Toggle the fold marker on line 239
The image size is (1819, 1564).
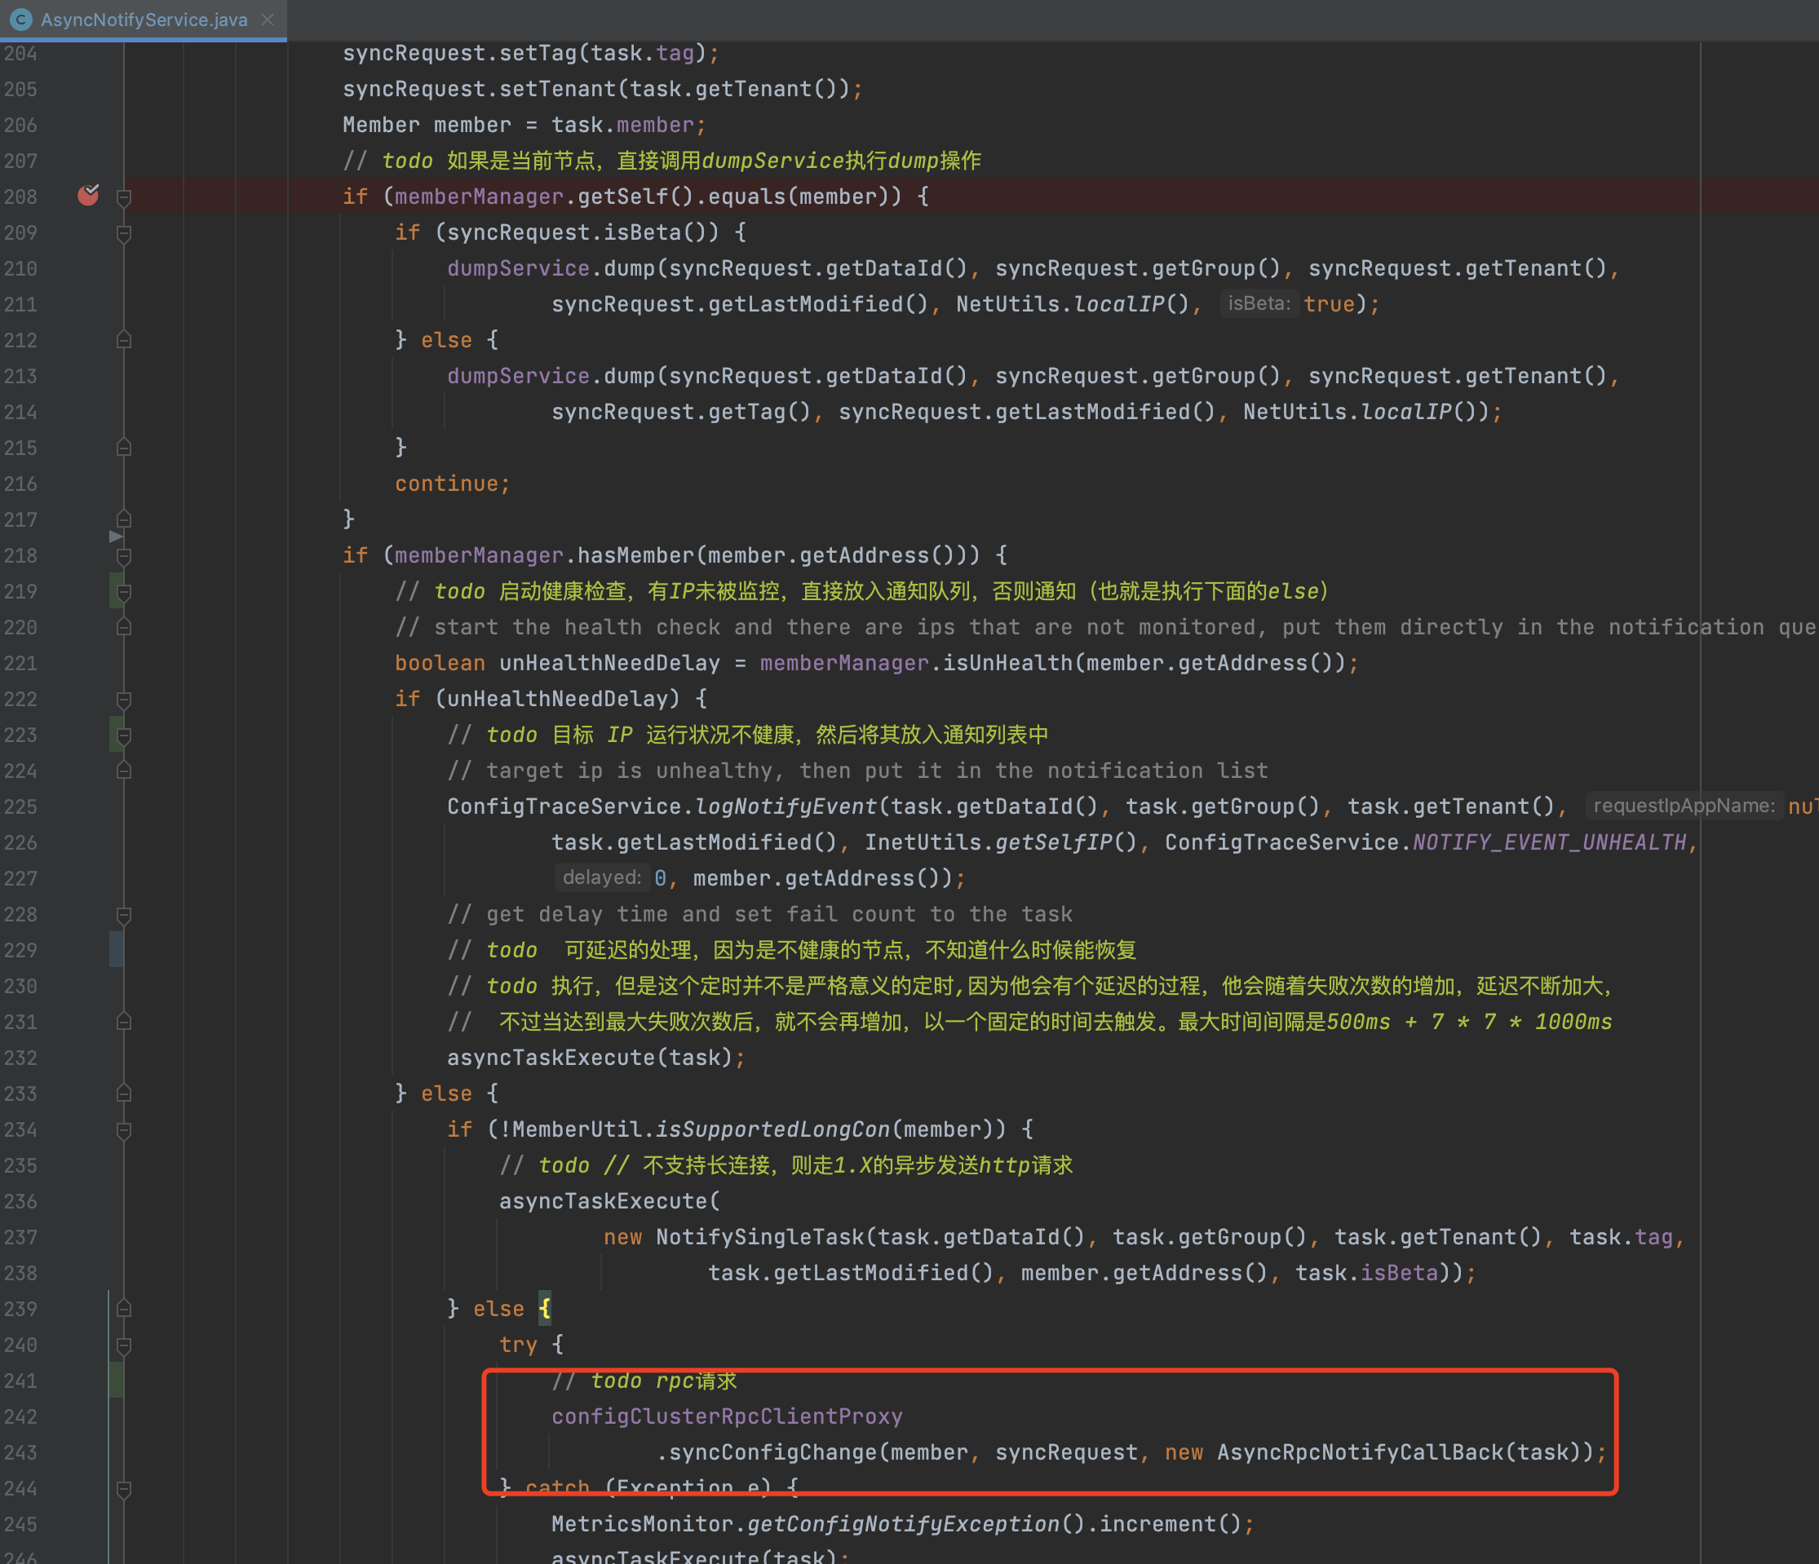coord(124,1309)
